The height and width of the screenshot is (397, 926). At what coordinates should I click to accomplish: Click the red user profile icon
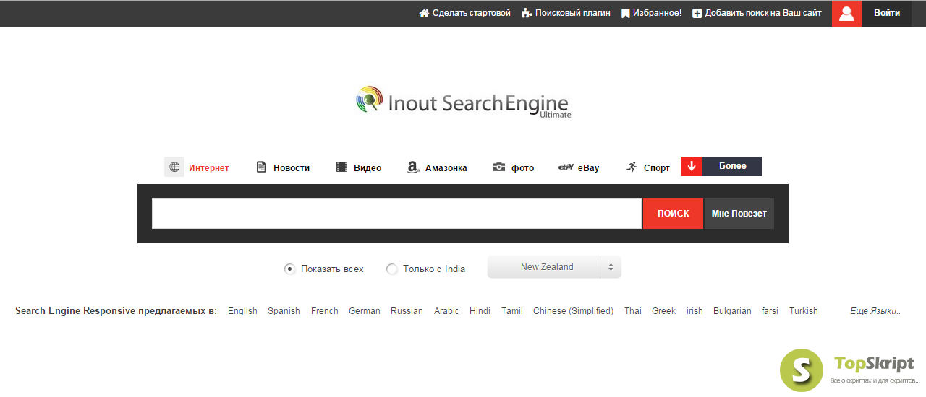(x=846, y=13)
